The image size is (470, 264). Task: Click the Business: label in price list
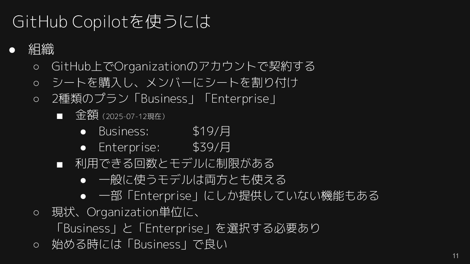pos(124,131)
